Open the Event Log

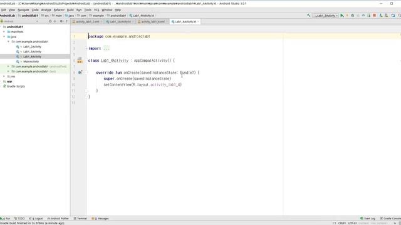tap(368, 219)
